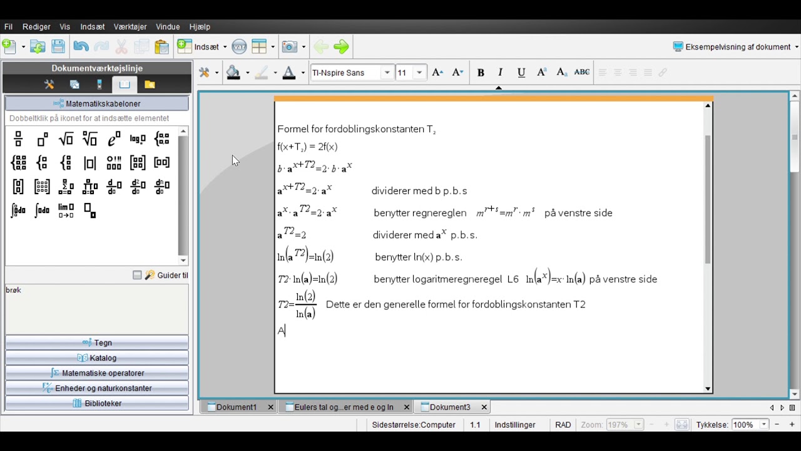The width and height of the screenshot is (801, 451).
Task: Close the Eulers tal document tab
Action: (407, 407)
